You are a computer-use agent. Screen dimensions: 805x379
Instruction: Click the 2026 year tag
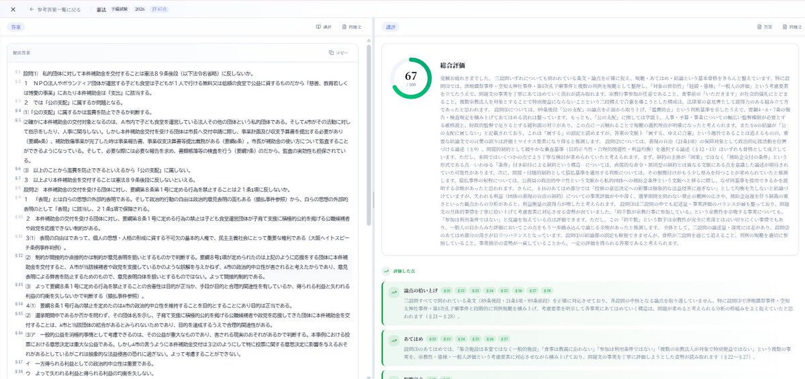tap(140, 9)
